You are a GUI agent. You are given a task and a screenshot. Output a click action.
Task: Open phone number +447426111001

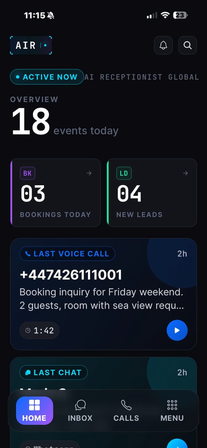(71, 275)
